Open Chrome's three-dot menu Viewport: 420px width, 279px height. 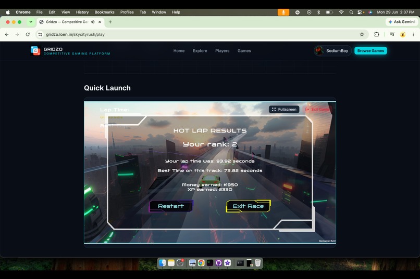[413, 34]
